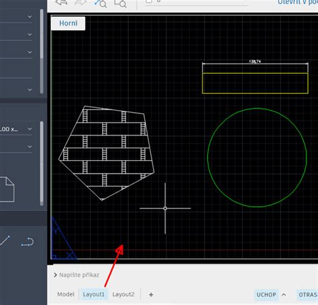Open the '.00 x...' size dropdown
The image size is (318, 305).
click(x=16, y=129)
